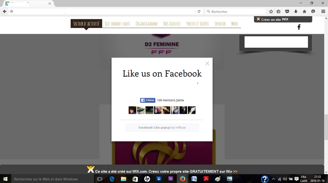Go to Firefox home page icon
Screen dimensions: 328x183
(x=304, y=11)
